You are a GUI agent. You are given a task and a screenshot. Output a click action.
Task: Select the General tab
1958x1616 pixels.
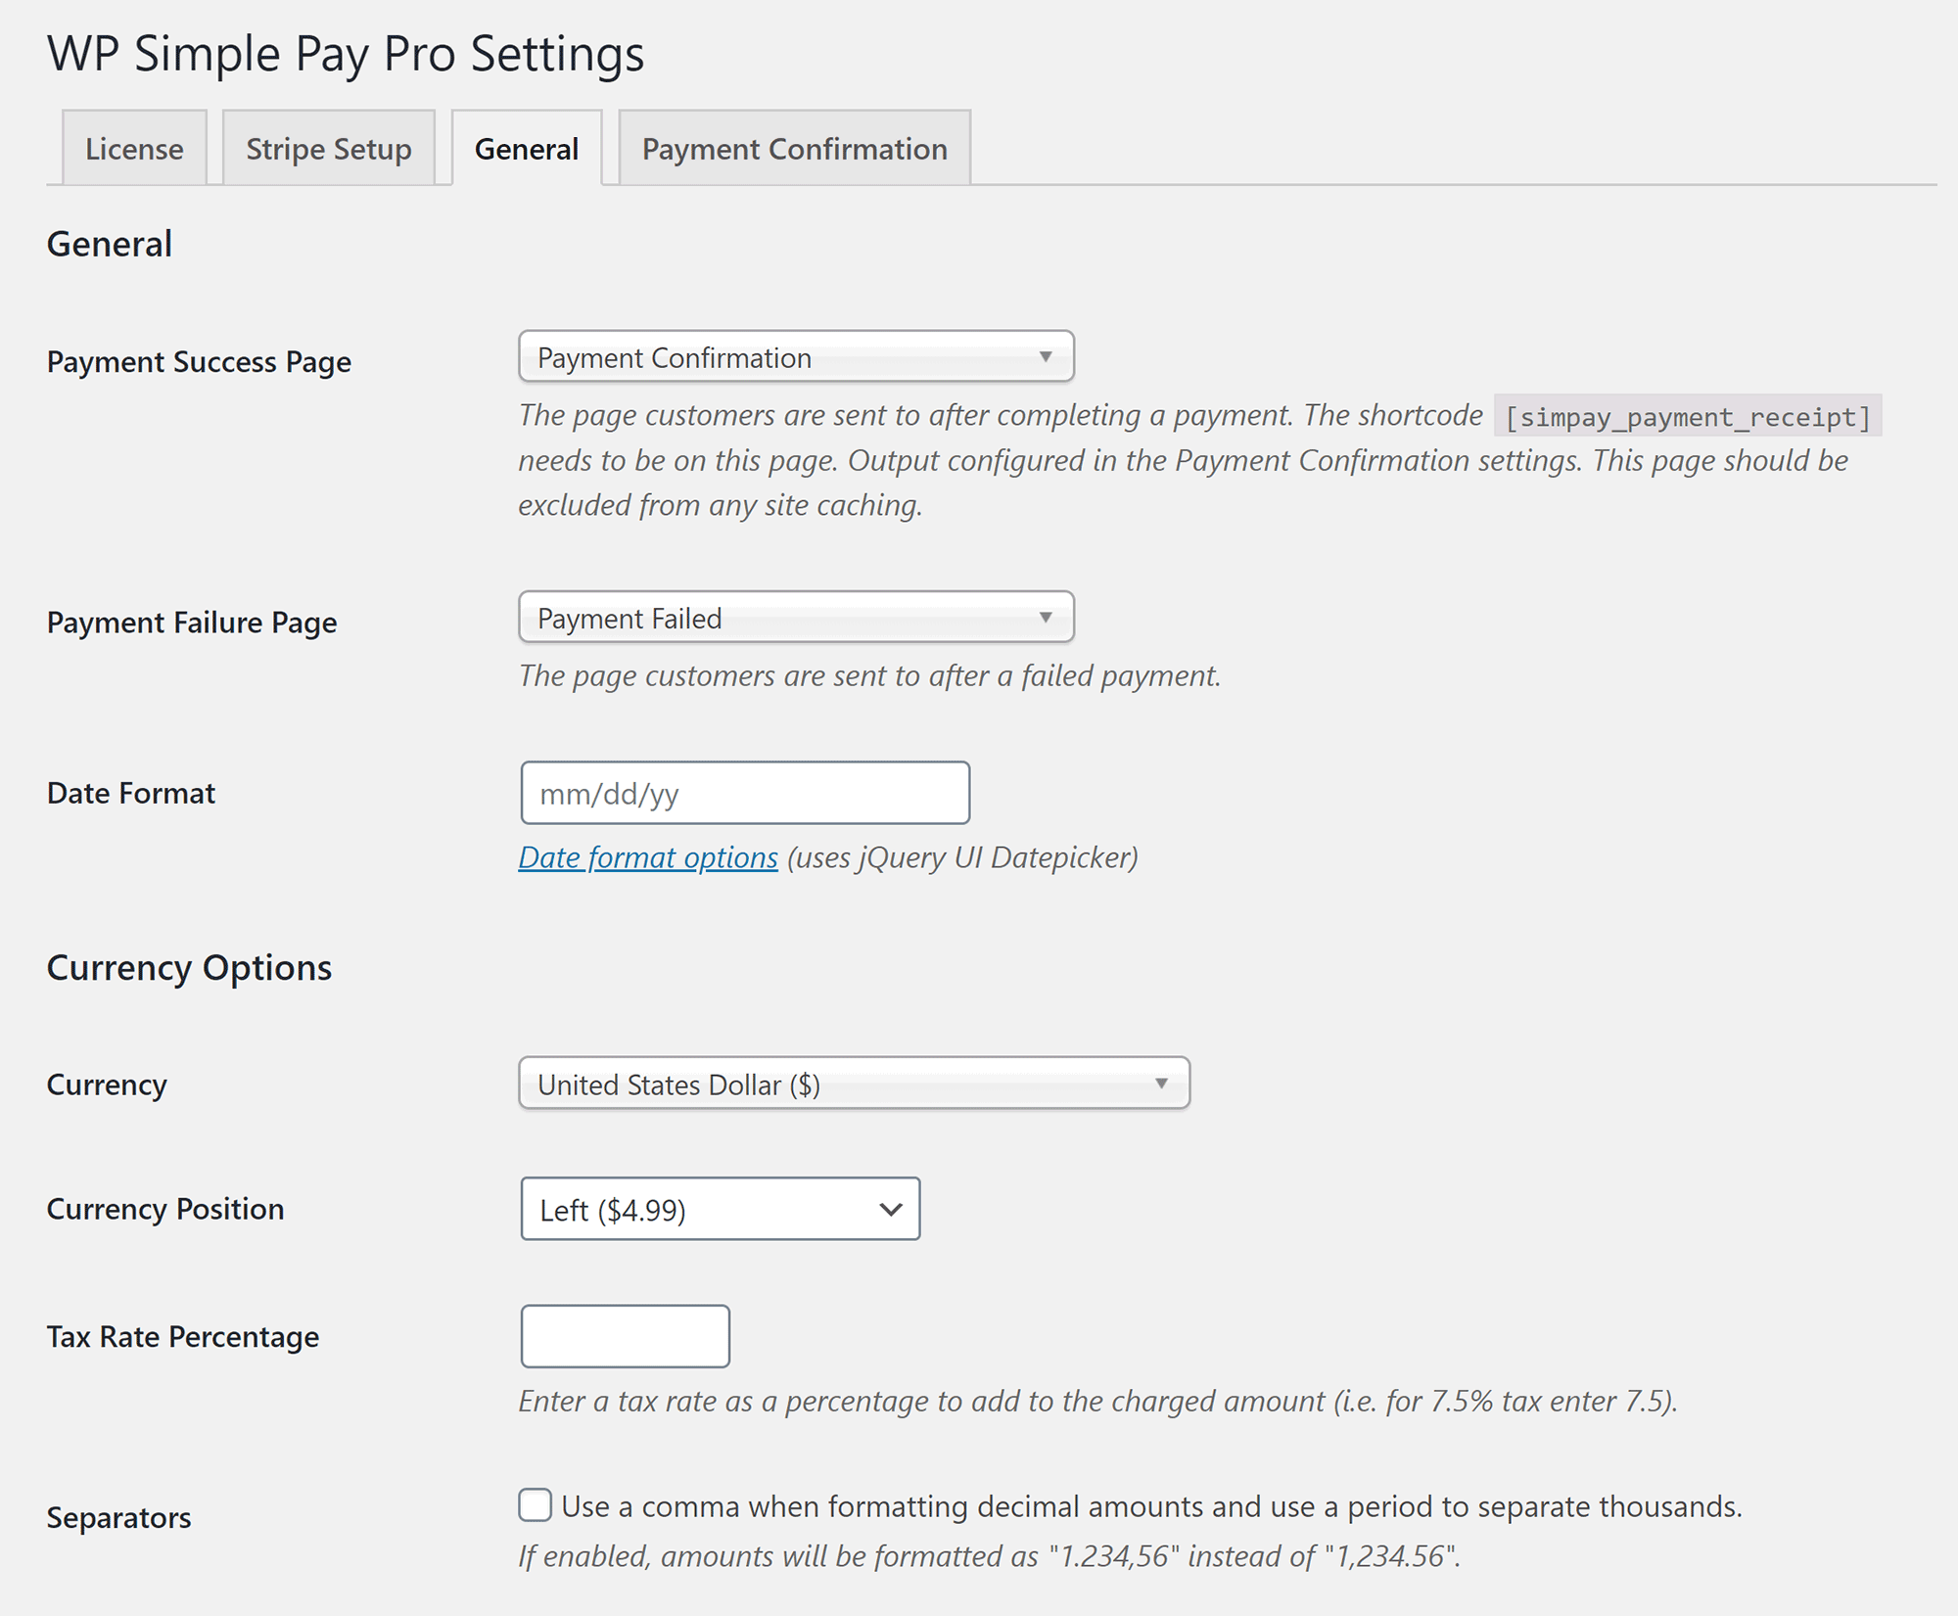527,148
